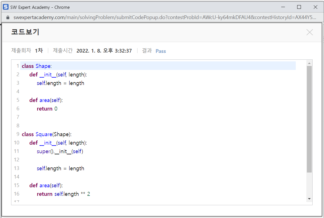Click the Pass result text
Viewport: 324px width, 218px height.
point(161,51)
